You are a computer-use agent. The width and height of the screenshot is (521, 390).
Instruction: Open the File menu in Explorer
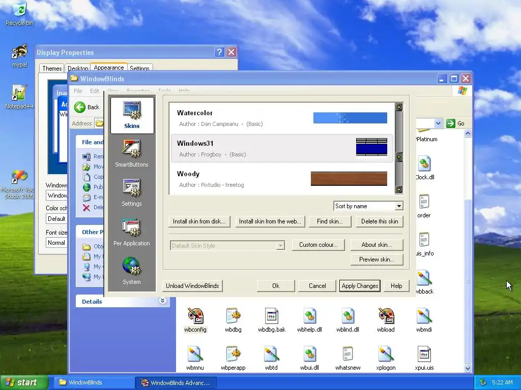(78, 90)
